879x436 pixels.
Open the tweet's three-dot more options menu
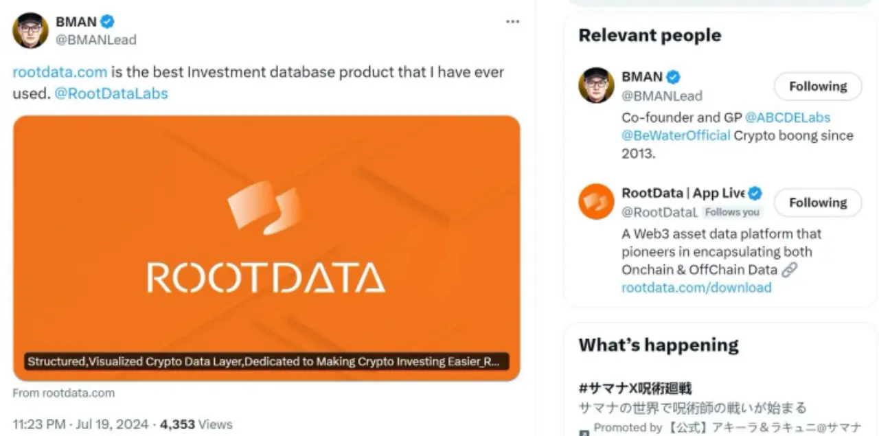click(x=512, y=22)
